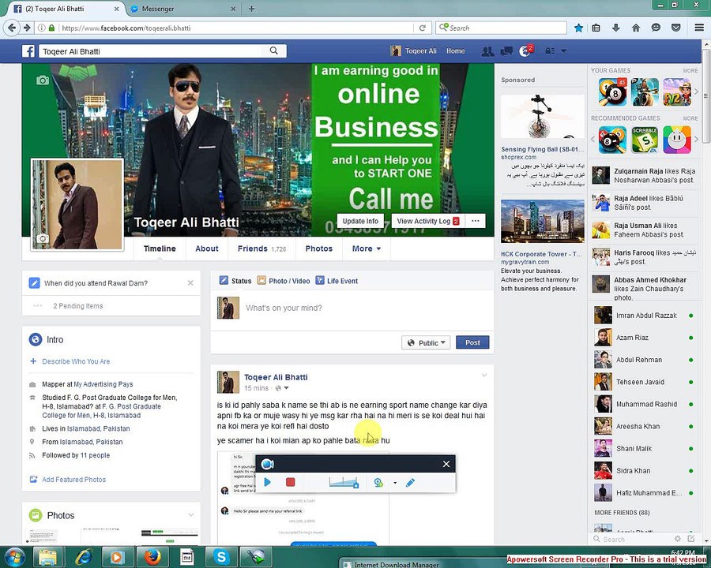The image size is (711, 568).
Task: Open post privacy dropdown next to 15 mins
Action: tap(281, 388)
